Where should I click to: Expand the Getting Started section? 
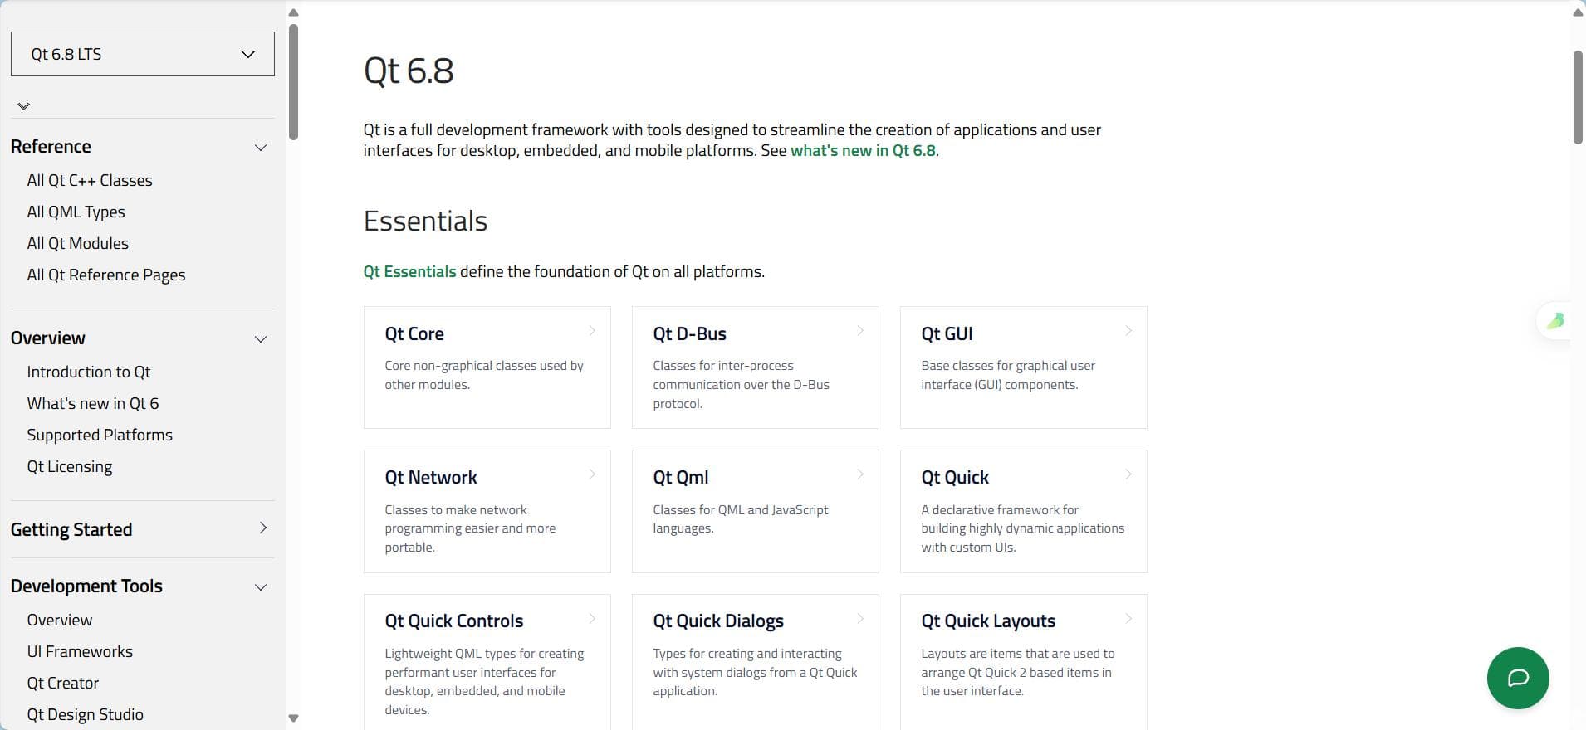(x=262, y=528)
